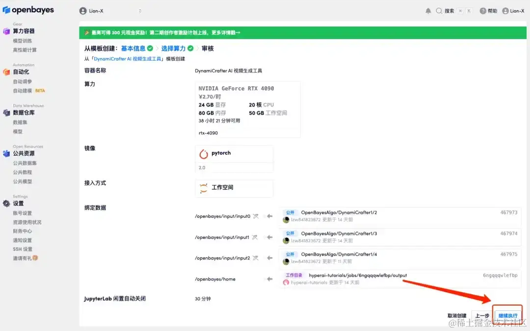The image size is (530, 331).
Task: Click the search magnifier icon
Action: pyautogui.click(x=439, y=11)
